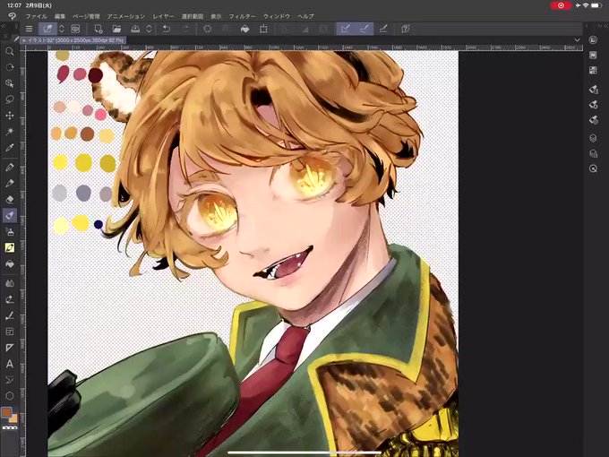Select the rotate view dotted-circle tool

tap(10, 67)
